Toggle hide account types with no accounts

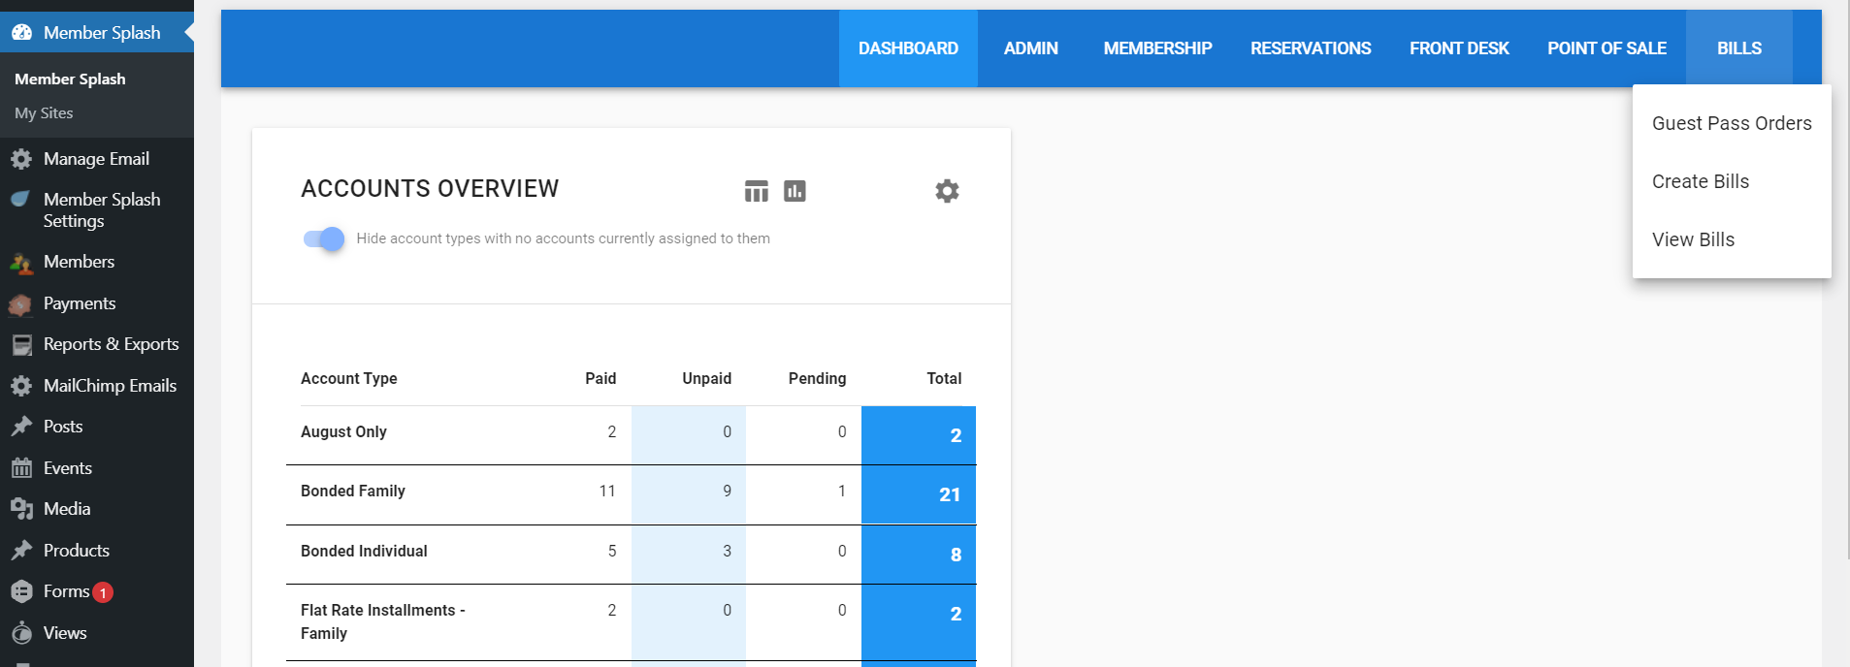coord(324,238)
